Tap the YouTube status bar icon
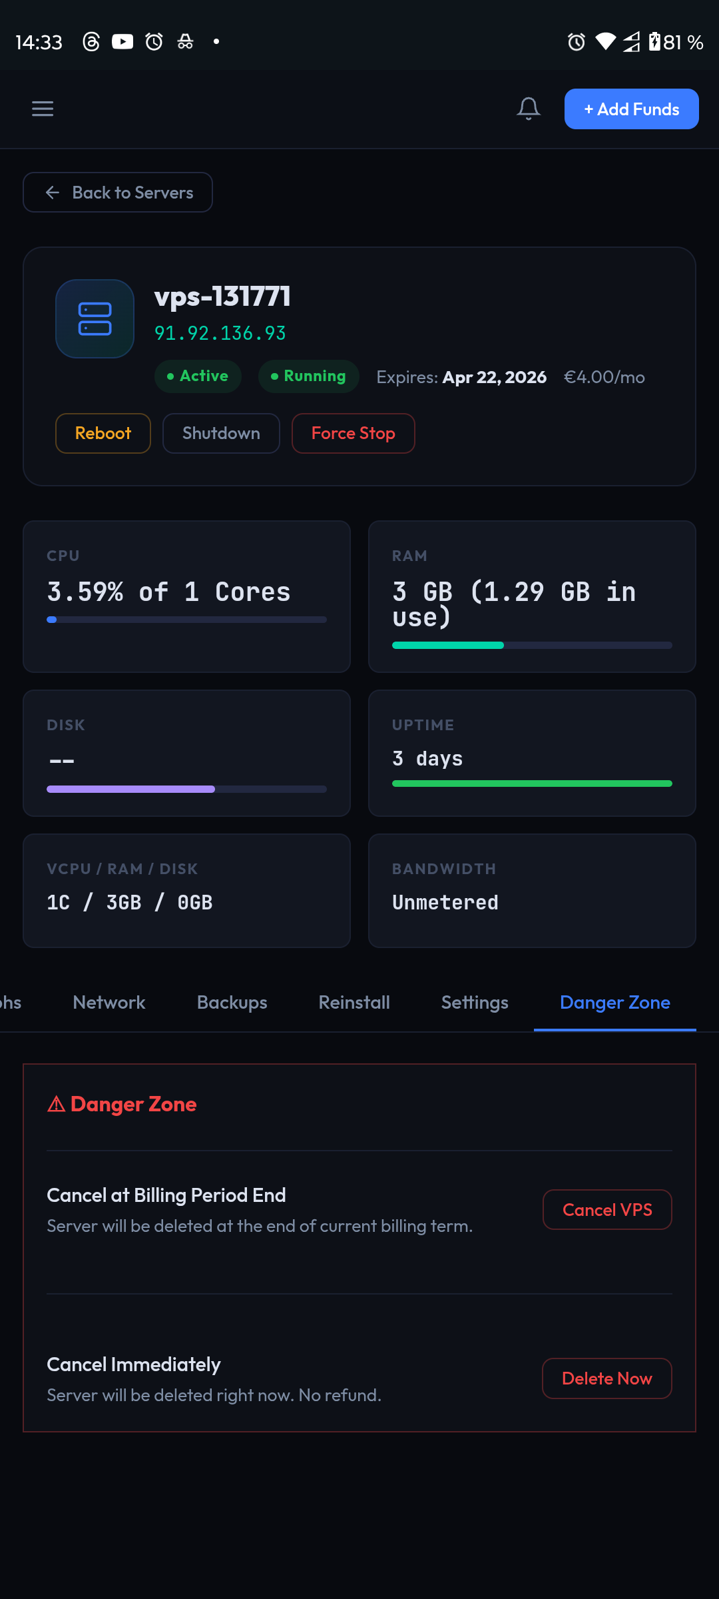Screen dimensions: 719x1599 point(122,42)
